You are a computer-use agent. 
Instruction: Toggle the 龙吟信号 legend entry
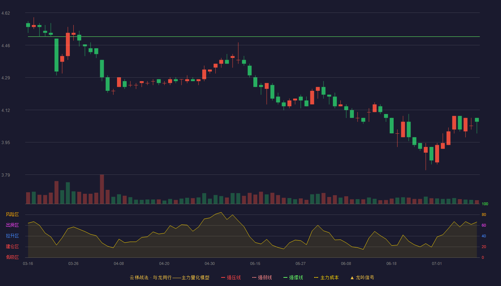coord(362,277)
